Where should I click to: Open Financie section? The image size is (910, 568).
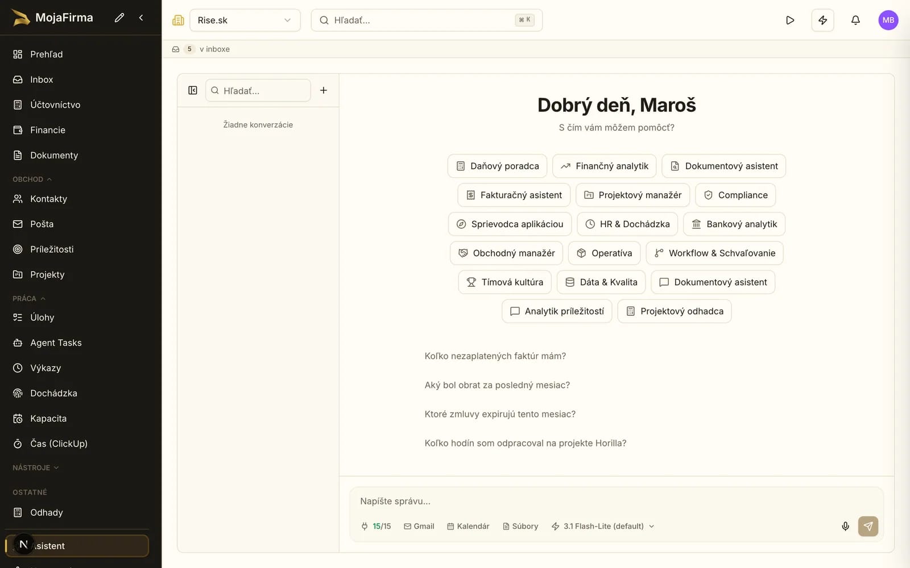[x=77, y=130]
